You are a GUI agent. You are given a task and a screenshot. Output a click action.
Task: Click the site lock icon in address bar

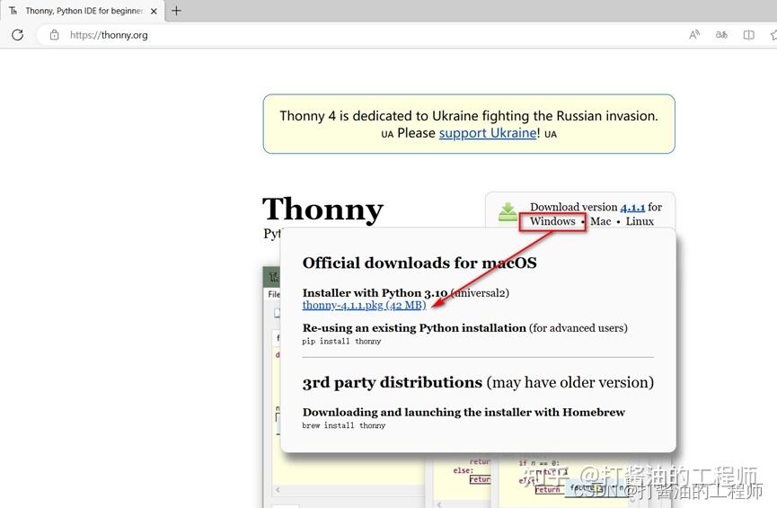[54, 35]
